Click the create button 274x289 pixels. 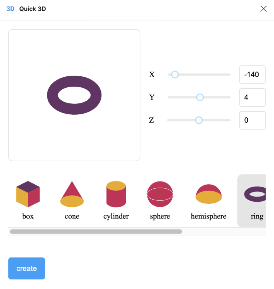tap(27, 268)
